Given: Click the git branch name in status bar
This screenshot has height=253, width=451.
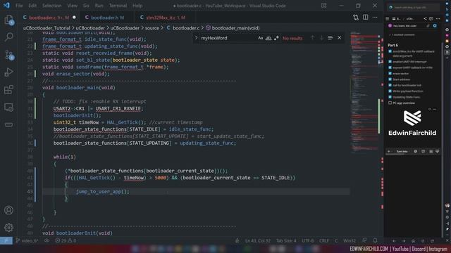Looking at the screenshot, I should [27, 240].
